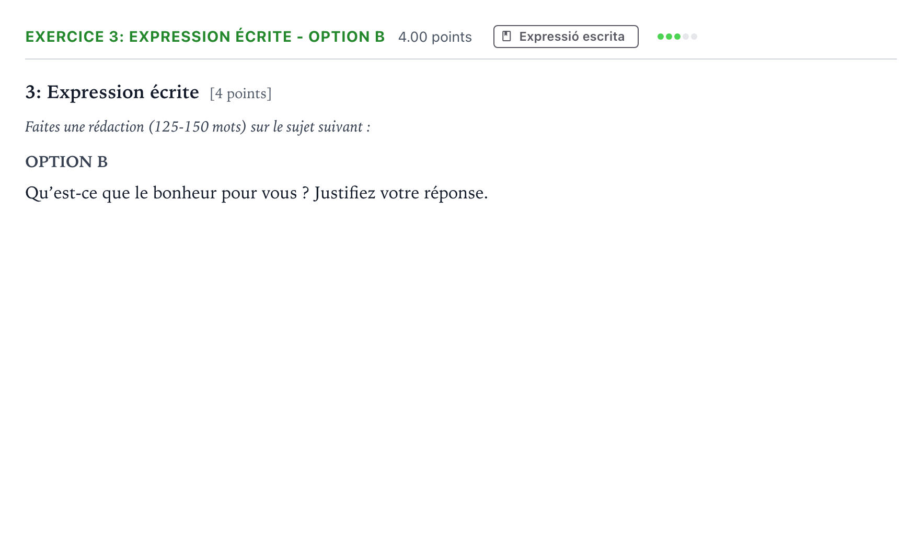This screenshot has height=541, width=922.
Task: Click the first green difficulty dot
Action: (x=661, y=37)
